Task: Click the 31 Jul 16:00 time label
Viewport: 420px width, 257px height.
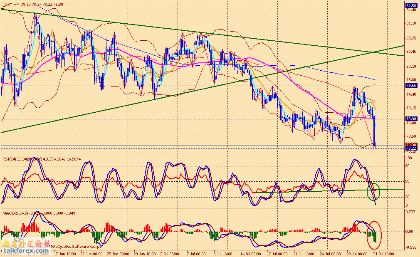Action: click(x=383, y=254)
